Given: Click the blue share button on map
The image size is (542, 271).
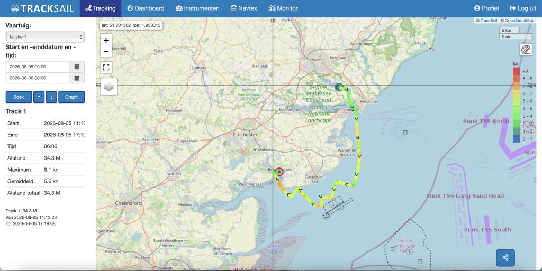Looking at the screenshot, I should coord(505,258).
